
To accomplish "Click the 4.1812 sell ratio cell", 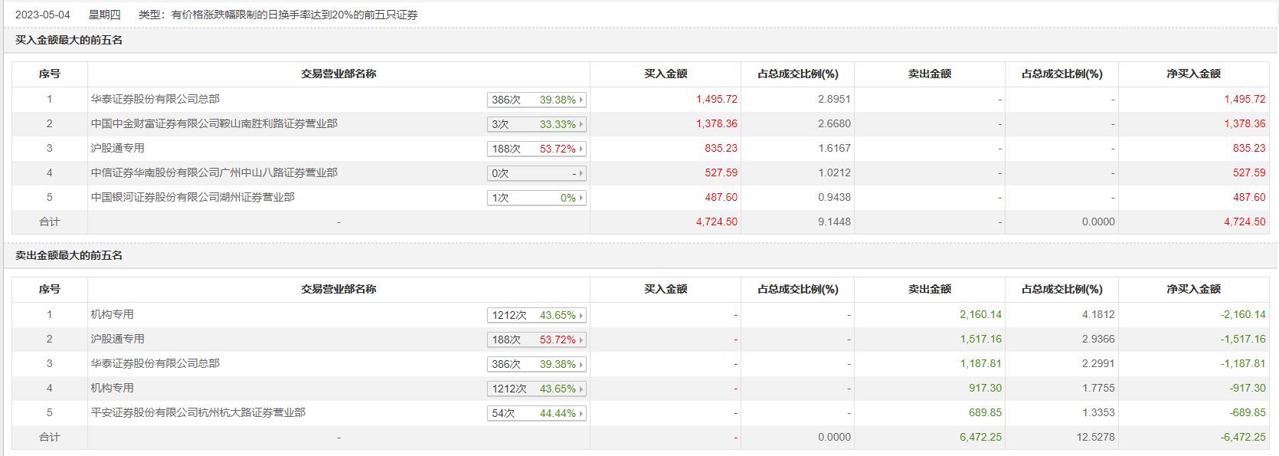I will (x=1098, y=315).
